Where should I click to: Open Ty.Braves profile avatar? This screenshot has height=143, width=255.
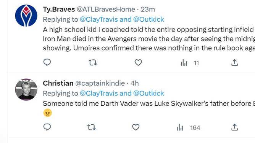click(x=26, y=16)
